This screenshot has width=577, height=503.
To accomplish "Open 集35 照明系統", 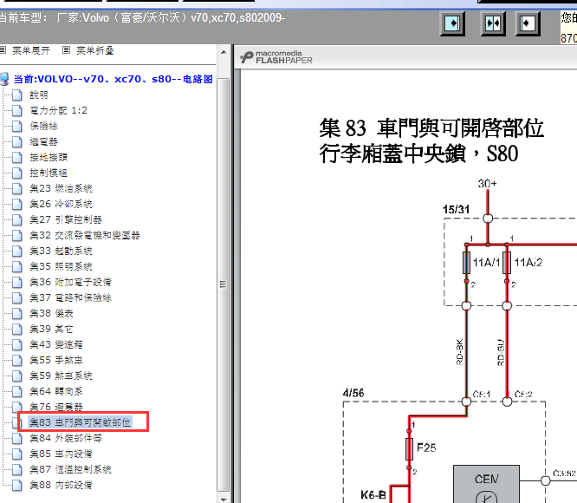I will coord(62,266).
